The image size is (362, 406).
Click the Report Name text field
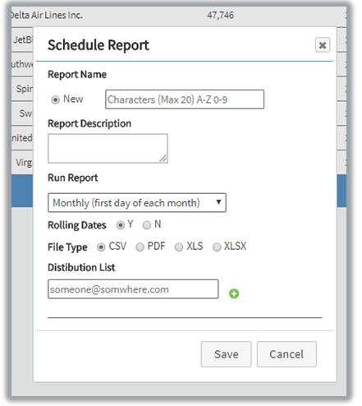pos(185,99)
